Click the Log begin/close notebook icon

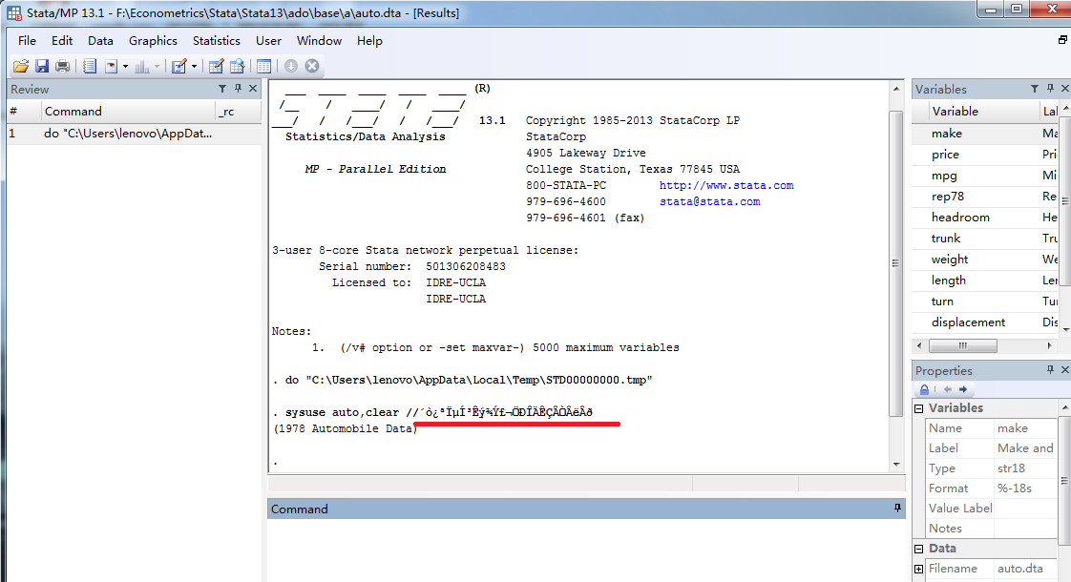pyautogui.click(x=90, y=66)
